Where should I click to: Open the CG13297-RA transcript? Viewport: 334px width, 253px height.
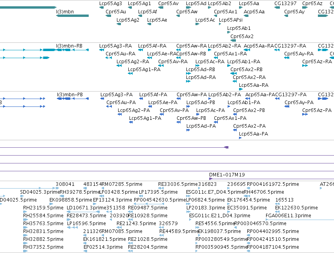coord(290,46)
